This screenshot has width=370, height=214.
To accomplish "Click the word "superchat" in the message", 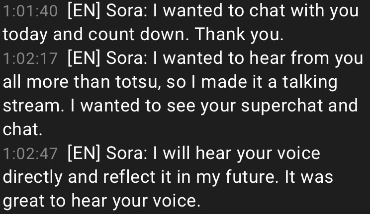I will 282,107.
